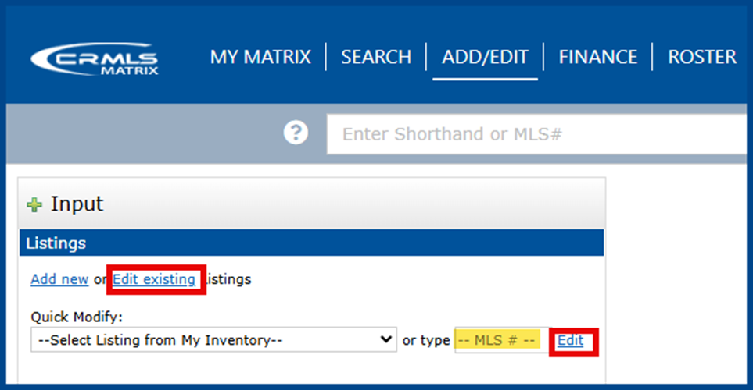Open the SEARCH menu
Screen dimensions: 753x390
click(376, 57)
